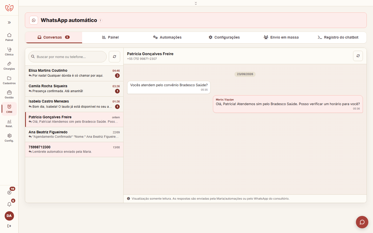This screenshot has width=373, height=233.
Task: Open the Config. gear sidebar item
Action: (x=9, y=138)
